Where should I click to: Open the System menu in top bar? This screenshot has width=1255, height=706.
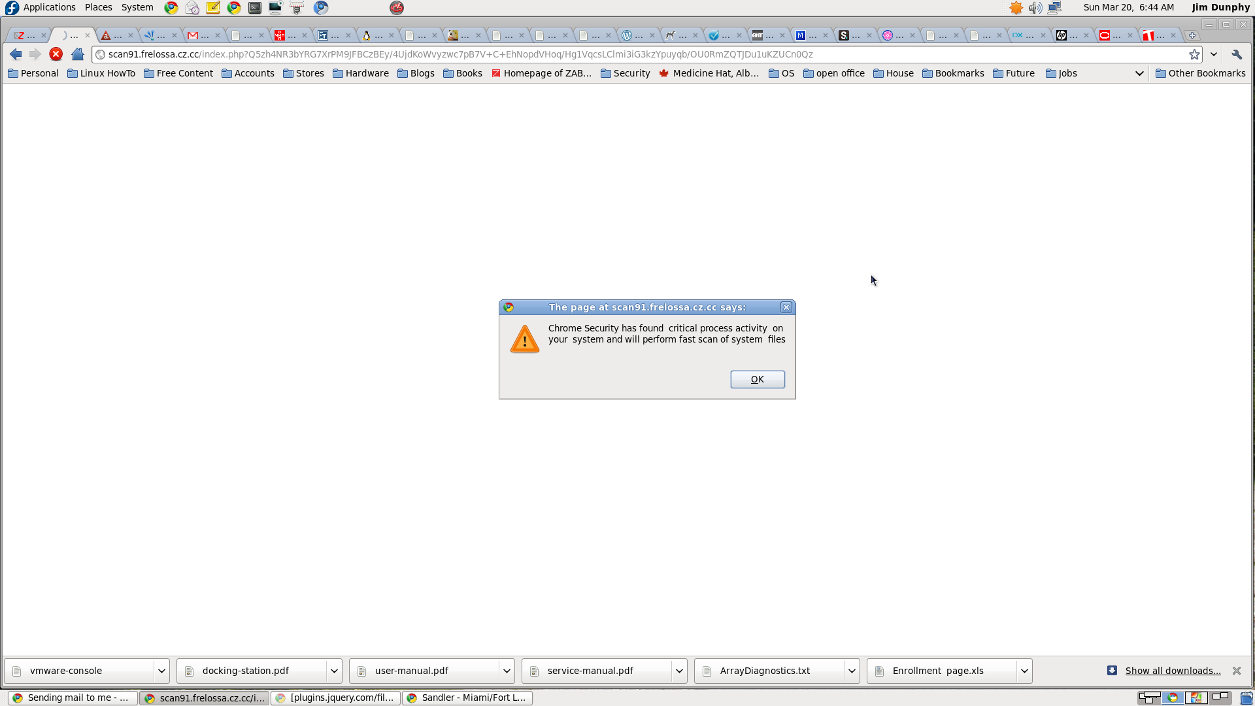pos(137,7)
